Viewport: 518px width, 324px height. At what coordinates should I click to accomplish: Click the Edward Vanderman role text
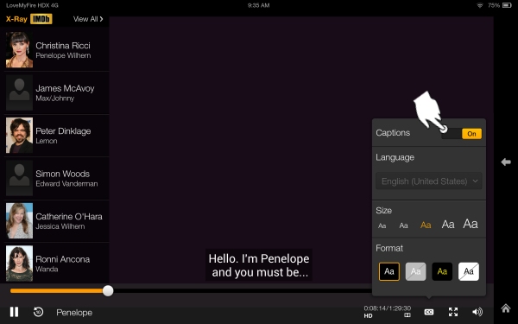click(66, 184)
